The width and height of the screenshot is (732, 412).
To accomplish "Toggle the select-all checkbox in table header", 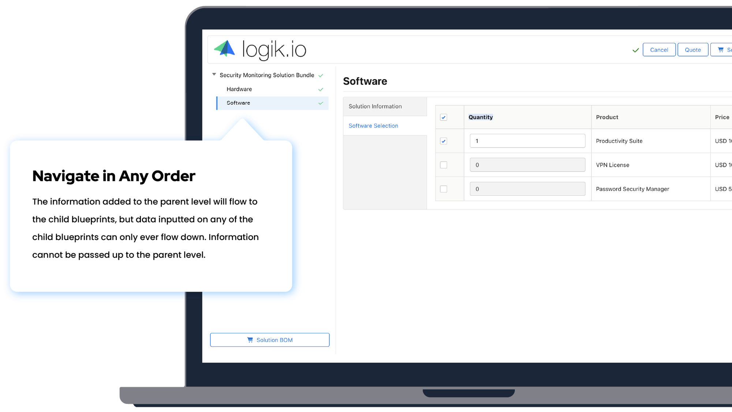I will (x=444, y=117).
